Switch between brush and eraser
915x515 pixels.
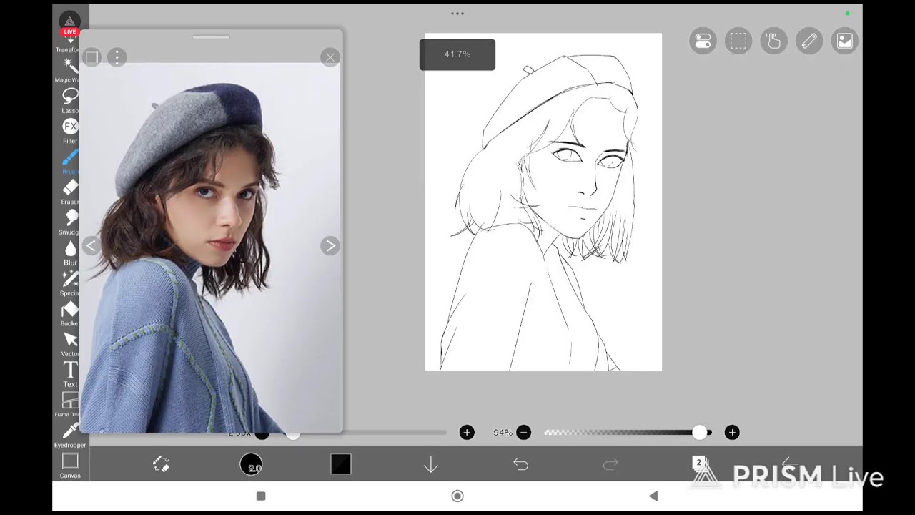pos(162,465)
